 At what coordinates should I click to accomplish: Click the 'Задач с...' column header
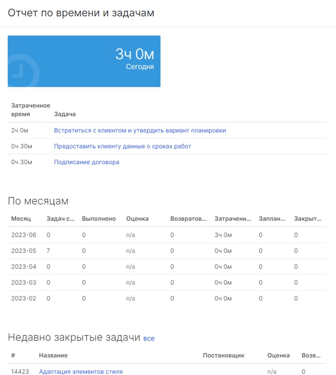[61, 219]
